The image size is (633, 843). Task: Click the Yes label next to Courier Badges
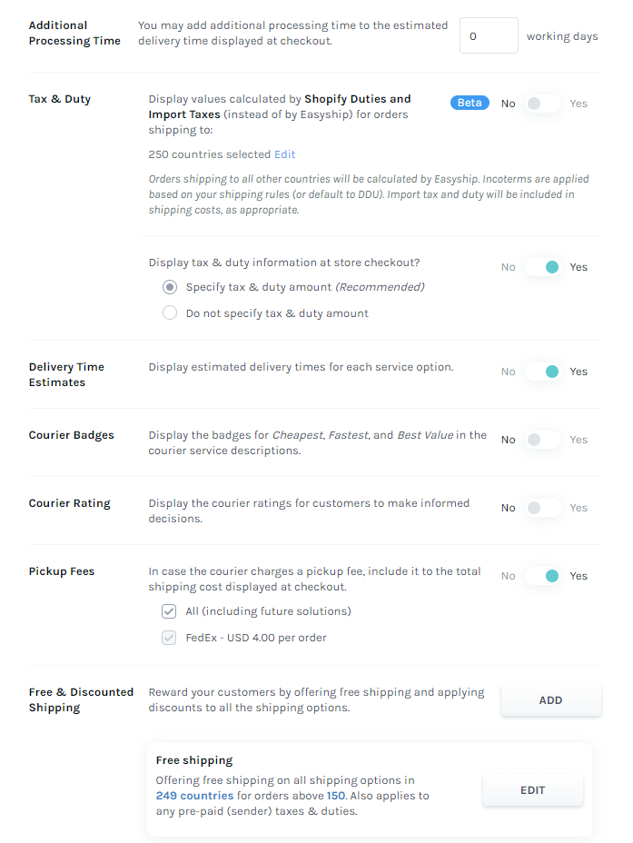[x=579, y=440]
